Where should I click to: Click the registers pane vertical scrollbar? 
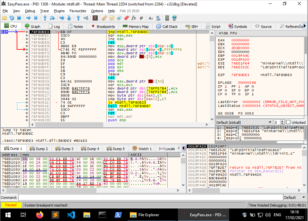pyautogui.click(x=306, y=76)
